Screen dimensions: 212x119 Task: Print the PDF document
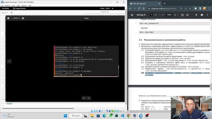click(x=202, y=15)
